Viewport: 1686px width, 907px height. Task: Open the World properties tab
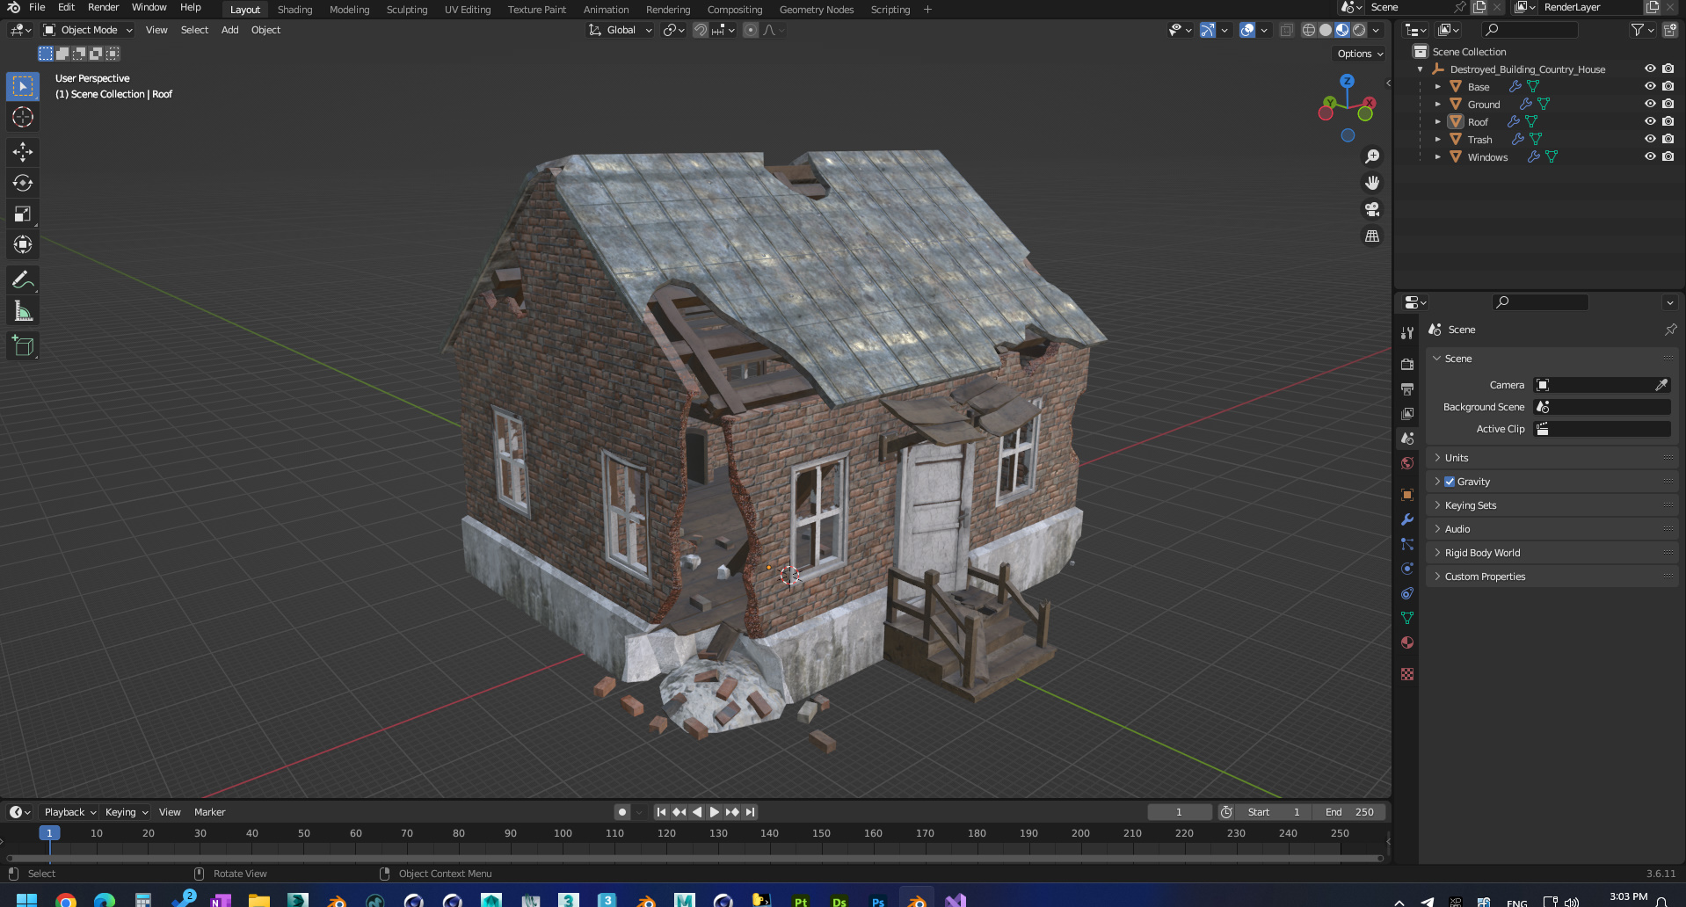tap(1407, 463)
